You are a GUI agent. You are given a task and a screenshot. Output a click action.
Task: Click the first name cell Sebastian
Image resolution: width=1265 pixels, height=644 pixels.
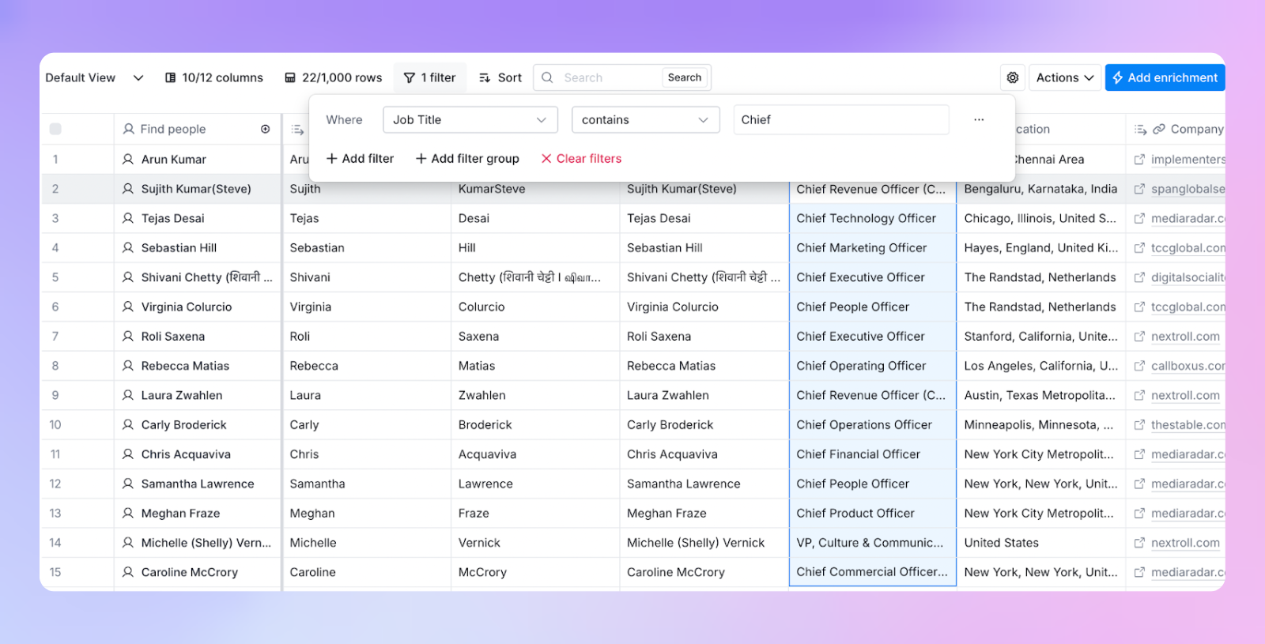pyautogui.click(x=366, y=247)
